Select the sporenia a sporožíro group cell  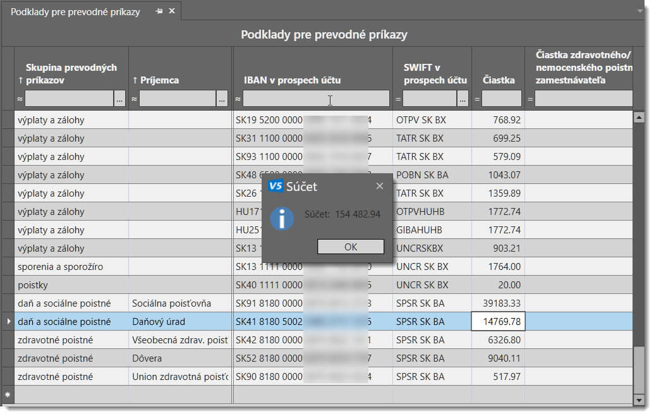click(71, 267)
